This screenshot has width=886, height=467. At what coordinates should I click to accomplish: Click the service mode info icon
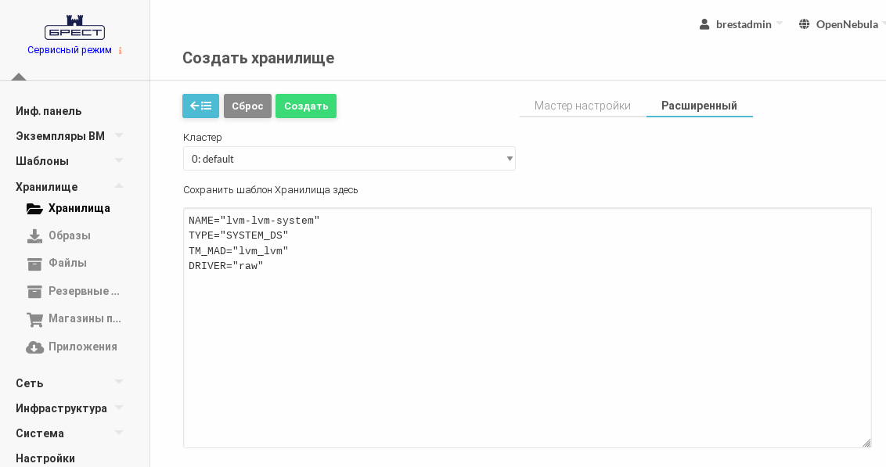coord(120,51)
